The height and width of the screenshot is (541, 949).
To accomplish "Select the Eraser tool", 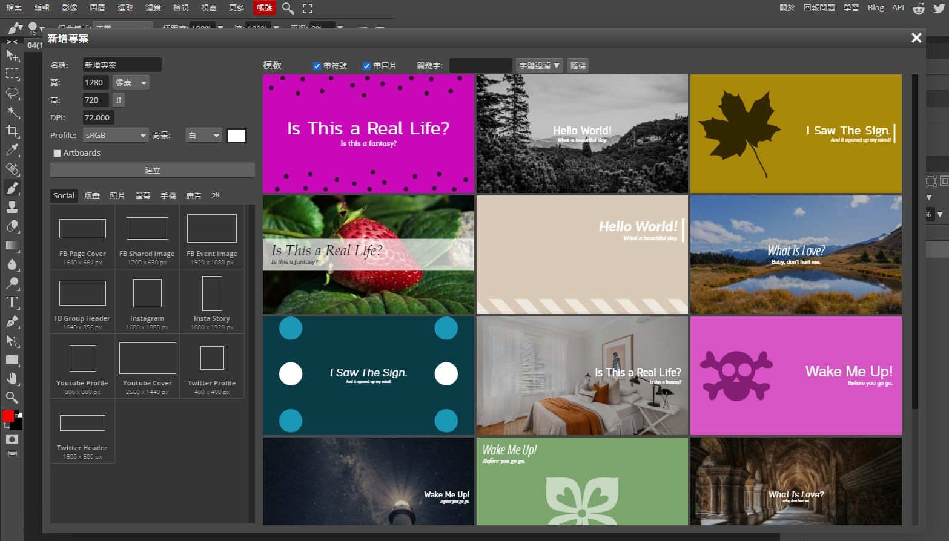I will (12, 226).
